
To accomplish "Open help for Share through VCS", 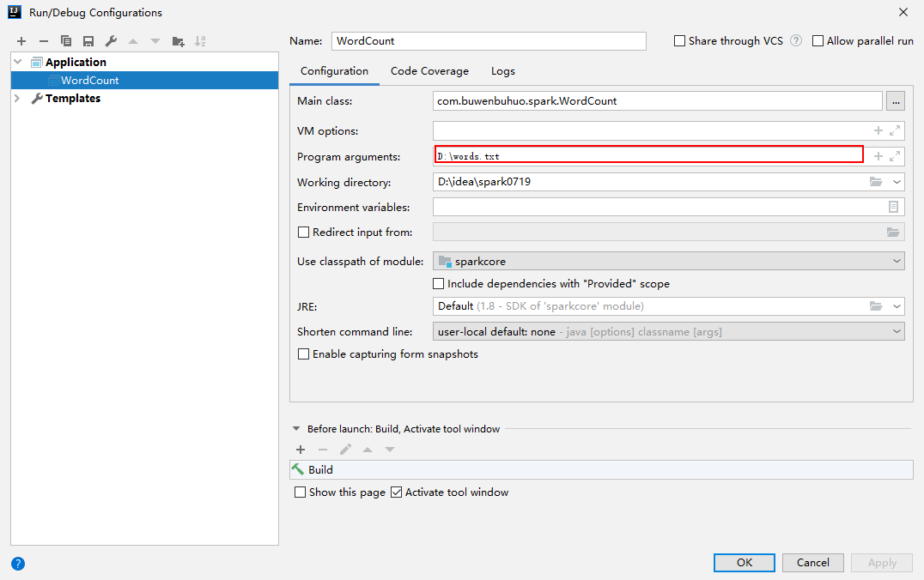I will pyautogui.click(x=796, y=40).
